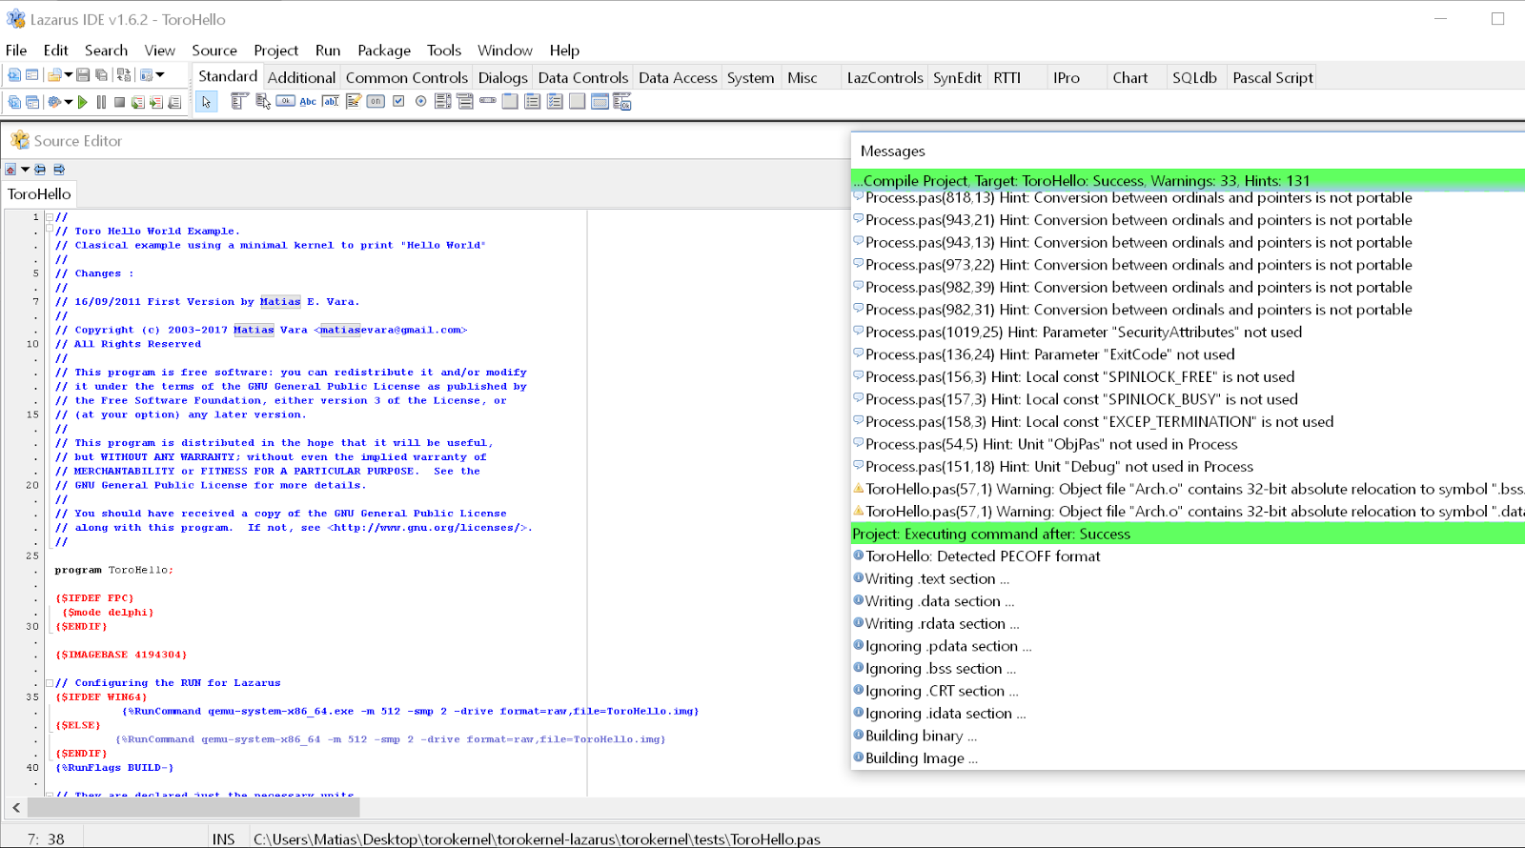Select the component selection arrow tool
The image size is (1525, 848).
[207, 102]
